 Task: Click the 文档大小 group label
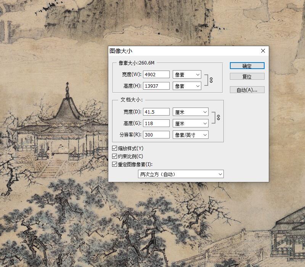132,100
